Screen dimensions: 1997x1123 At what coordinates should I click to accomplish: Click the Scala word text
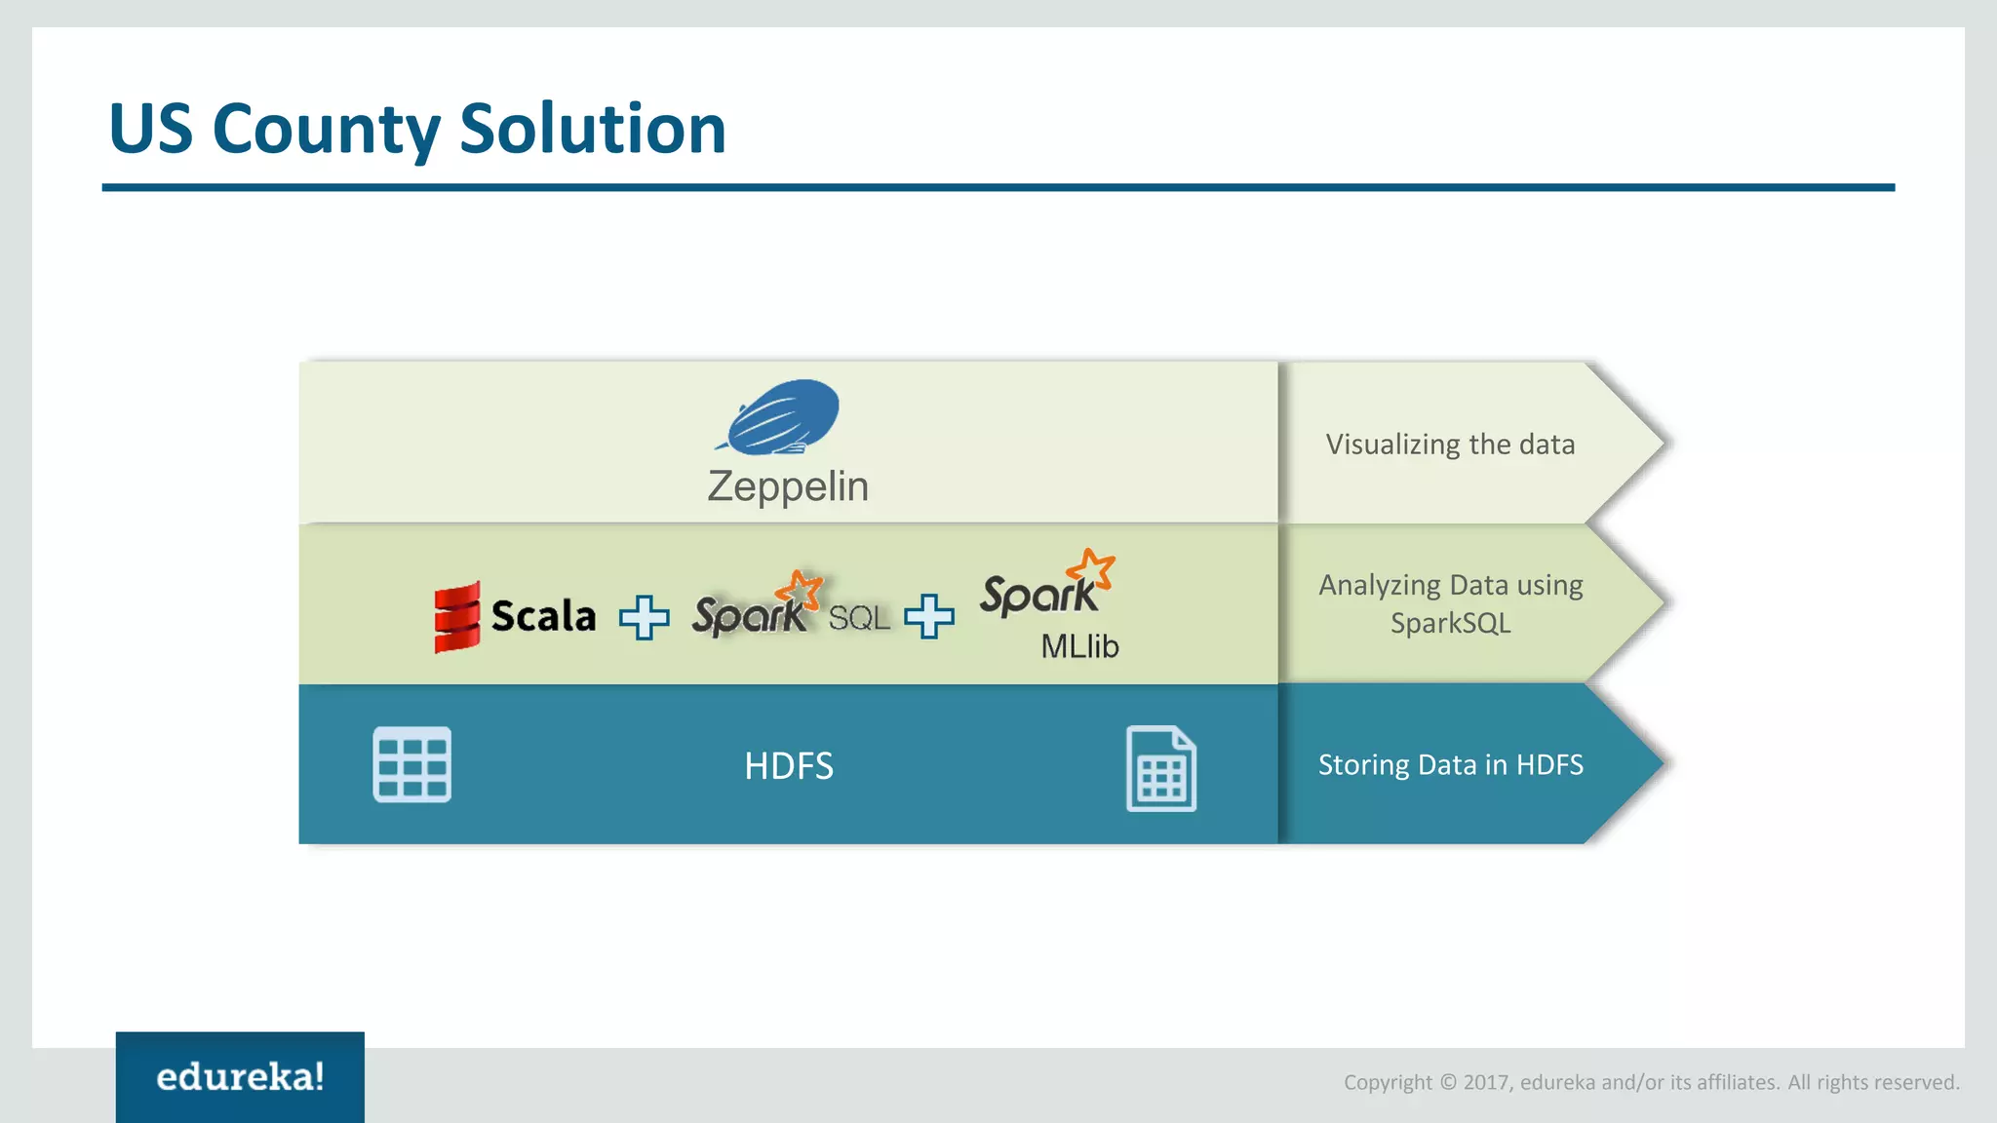pyautogui.click(x=543, y=616)
